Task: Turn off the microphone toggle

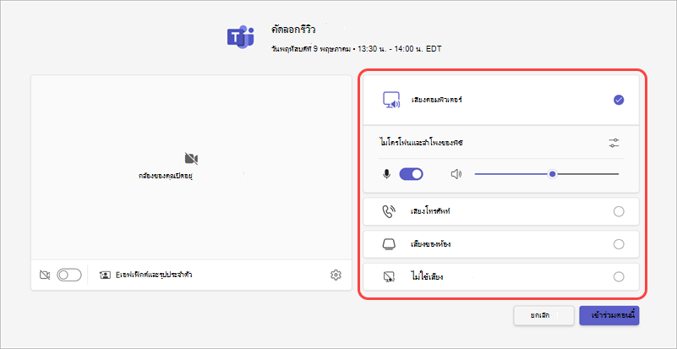Action: click(x=411, y=174)
